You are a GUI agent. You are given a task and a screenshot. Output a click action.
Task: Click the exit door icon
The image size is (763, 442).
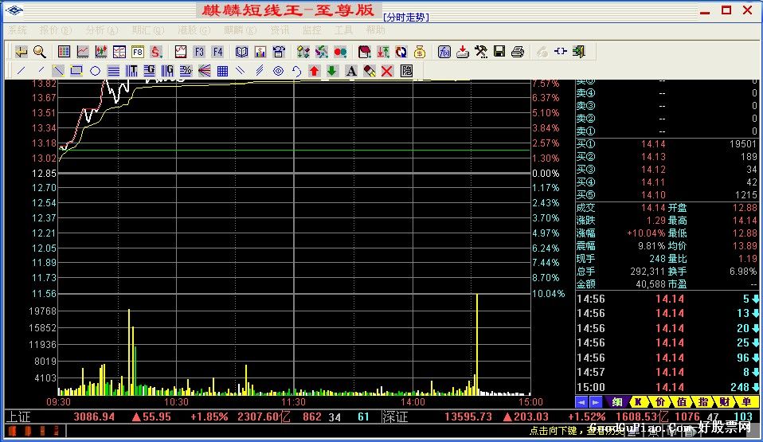(x=579, y=52)
